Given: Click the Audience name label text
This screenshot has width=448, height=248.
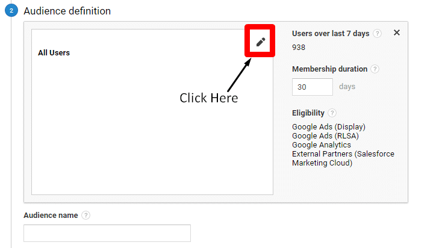Looking at the screenshot, I should click(51, 215).
